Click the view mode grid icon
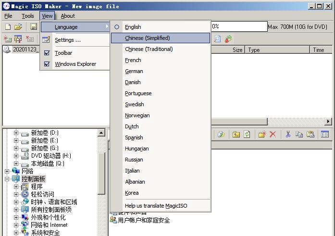The width and height of the screenshot is (335, 236). click(x=325, y=134)
